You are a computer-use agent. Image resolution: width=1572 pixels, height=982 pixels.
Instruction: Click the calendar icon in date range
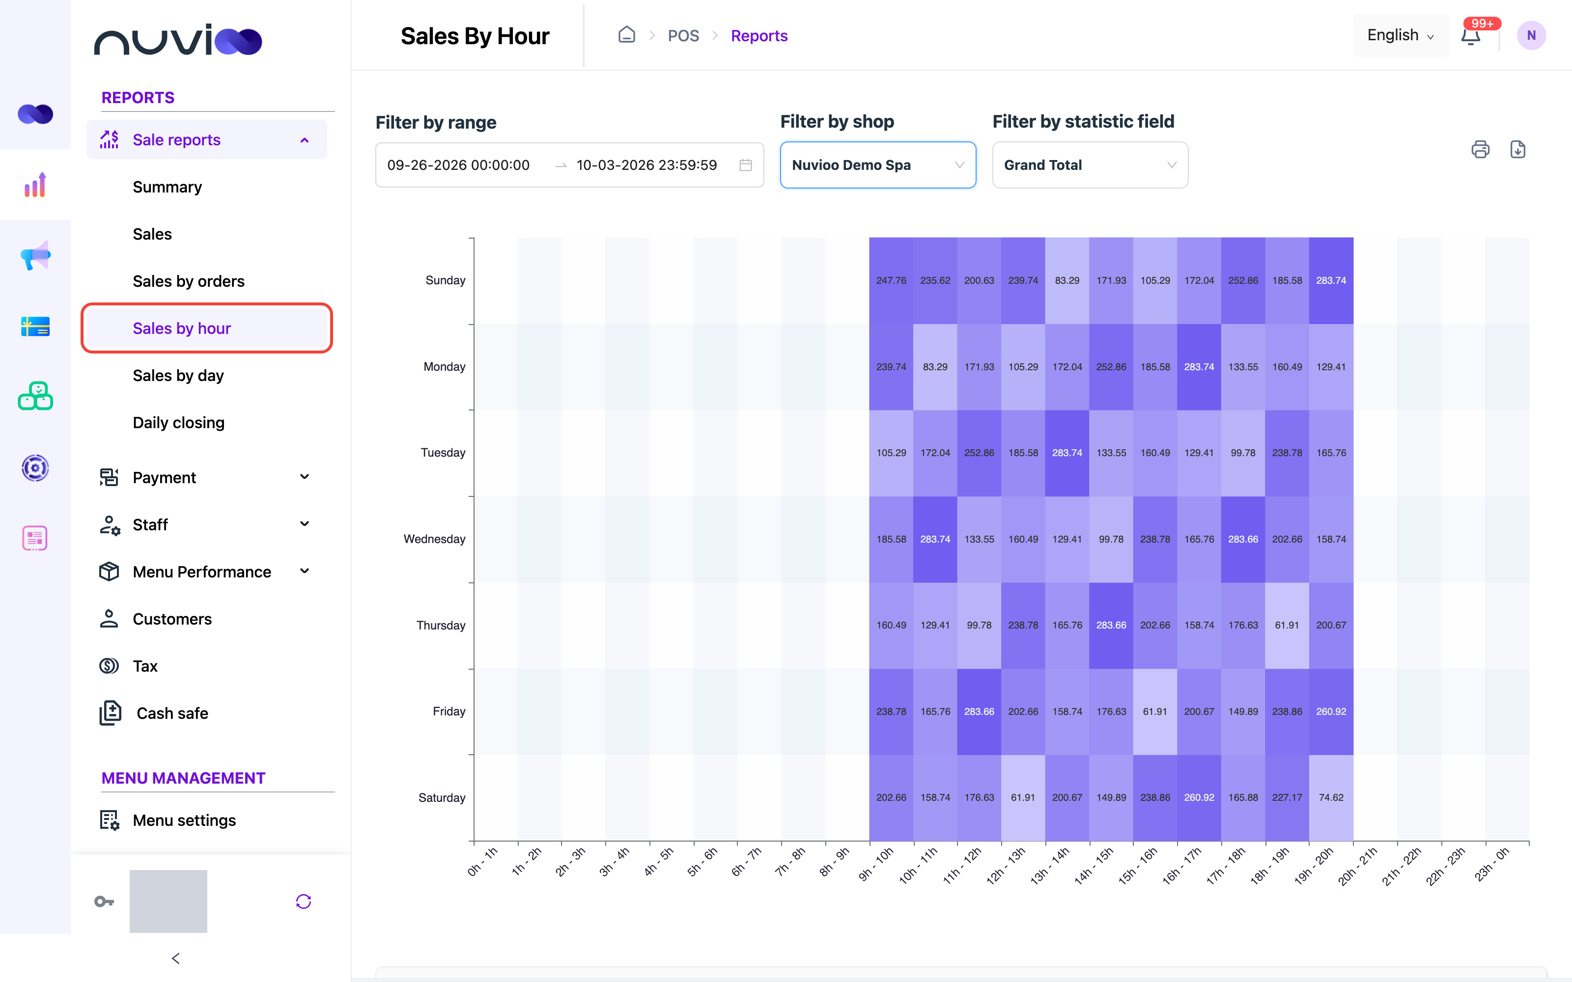click(746, 165)
